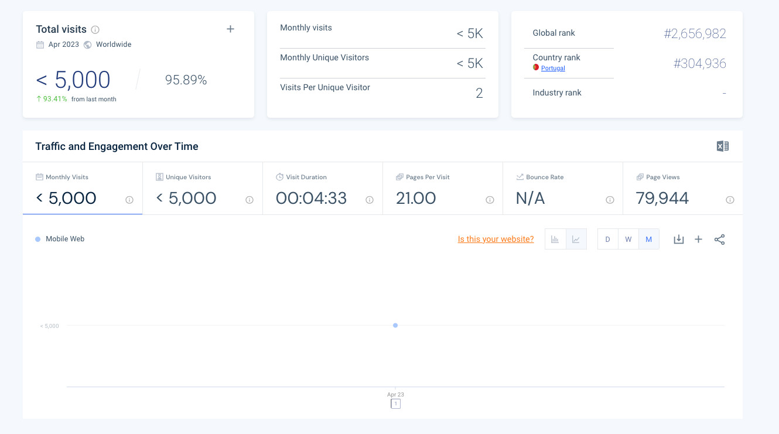Download the traffic chart

click(x=678, y=239)
